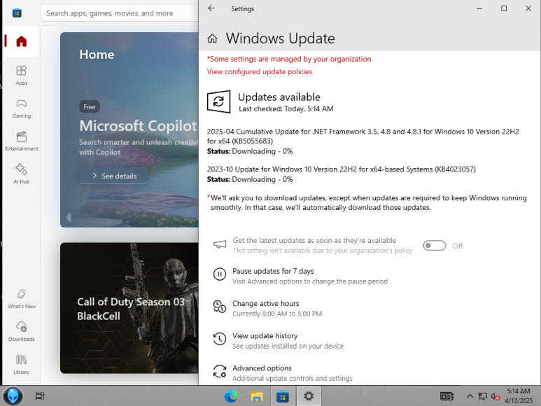Click 'Some settings are managed by your organization'
This screenshot has height=406, width=541.
pyautogui.click(x=289, y=59)
